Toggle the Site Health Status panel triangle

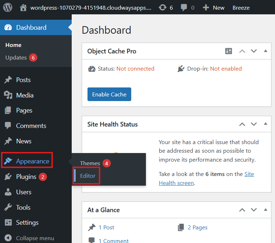point(266,124)
